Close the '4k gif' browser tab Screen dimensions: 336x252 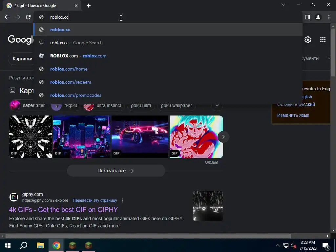[76, 6]
